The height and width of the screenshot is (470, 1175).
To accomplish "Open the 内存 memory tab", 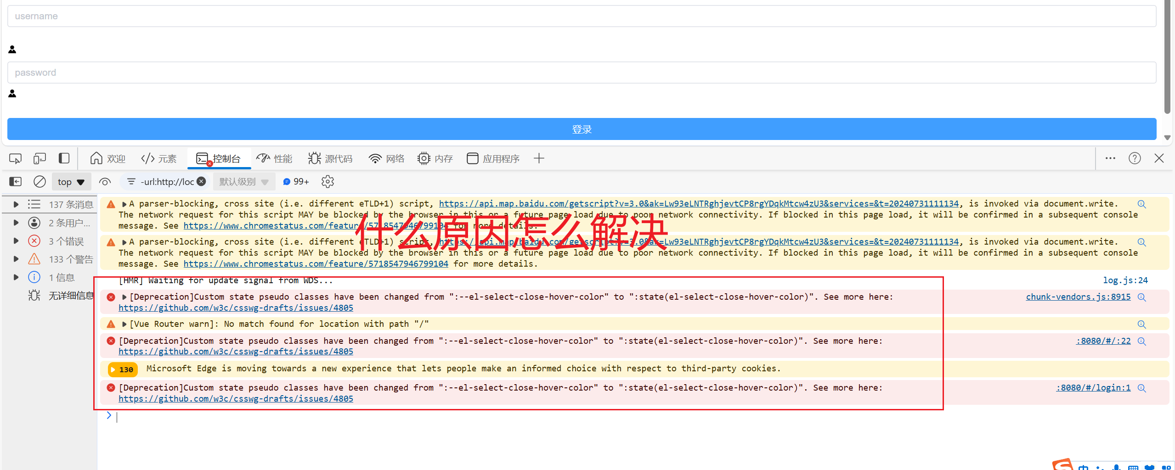I will point(435,159).
